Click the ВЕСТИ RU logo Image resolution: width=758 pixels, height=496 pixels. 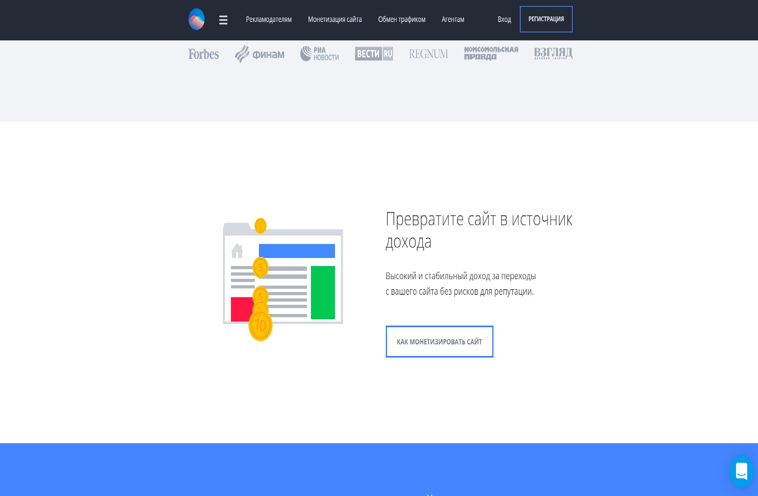(x=374, y=54)
